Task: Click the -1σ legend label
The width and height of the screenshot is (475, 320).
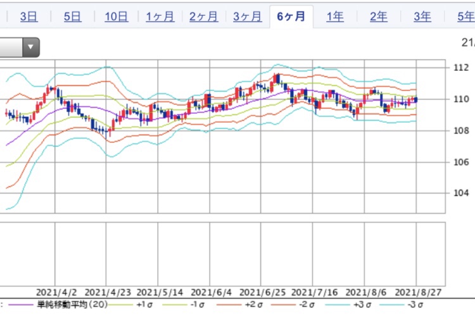Action: coord(197,305)
